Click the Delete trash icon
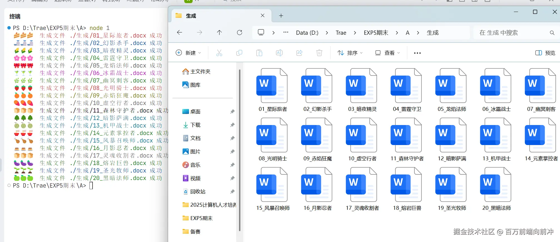 [x=319, y=53]
